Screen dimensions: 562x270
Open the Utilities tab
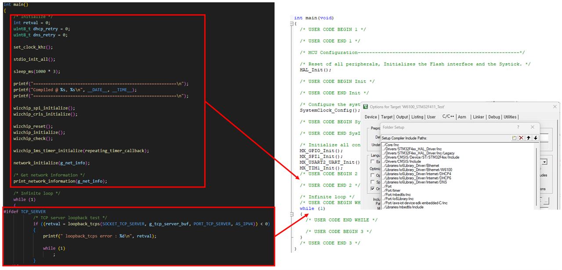pos(510,117)
